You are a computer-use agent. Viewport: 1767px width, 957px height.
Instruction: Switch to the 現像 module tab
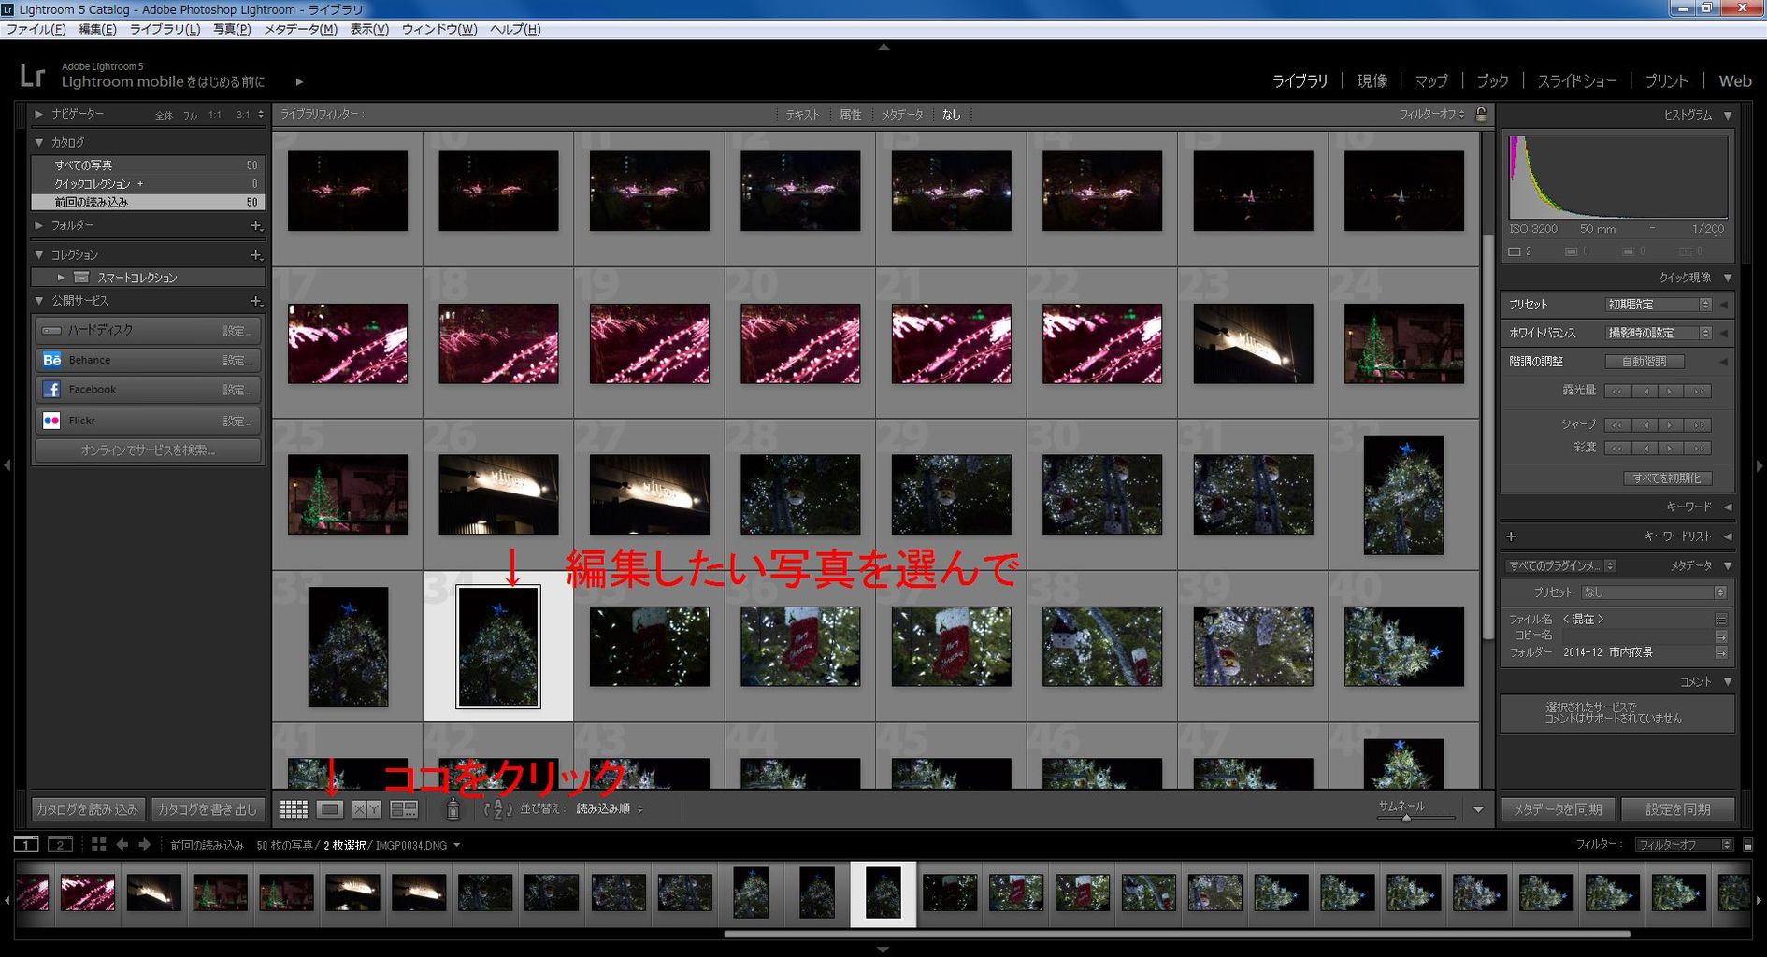coord(1372,80)
